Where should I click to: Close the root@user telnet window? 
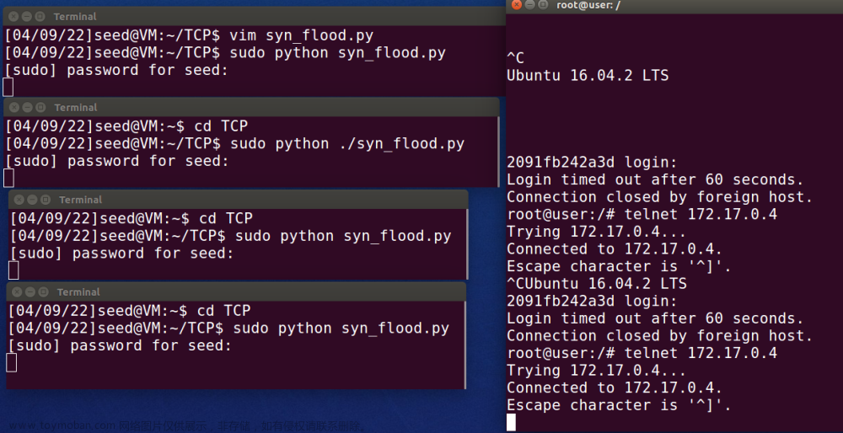pyautogui.click(x=517, y=5)
